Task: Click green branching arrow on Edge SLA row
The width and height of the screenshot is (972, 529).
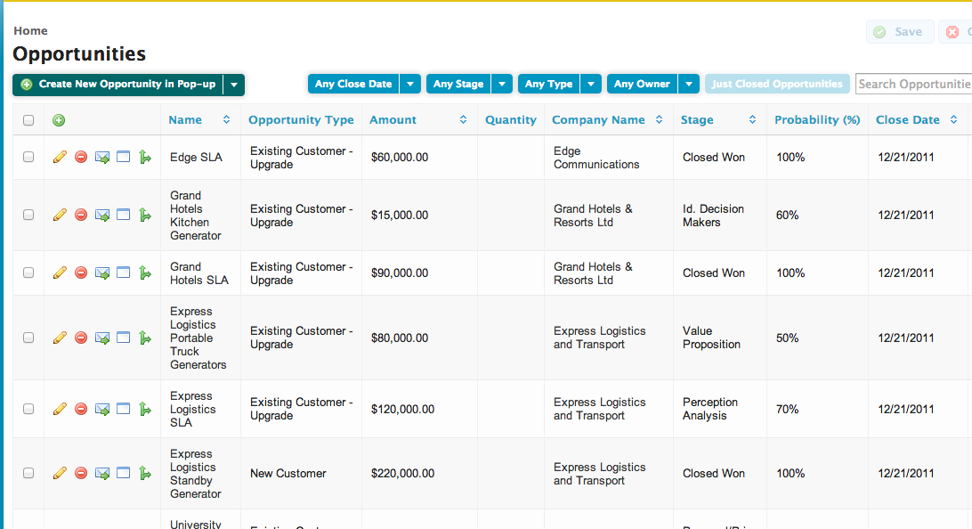Action: [144, 156]
